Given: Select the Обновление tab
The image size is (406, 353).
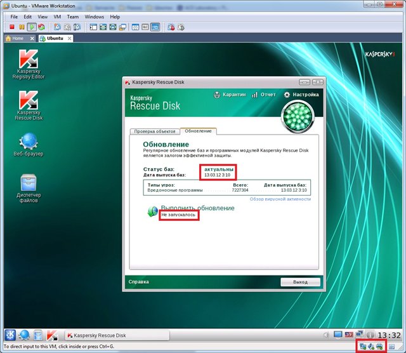Looking at the screenshot, I should (198, 131).
